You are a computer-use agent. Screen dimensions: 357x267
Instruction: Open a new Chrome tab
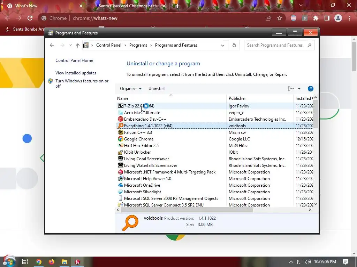[177, 6]
